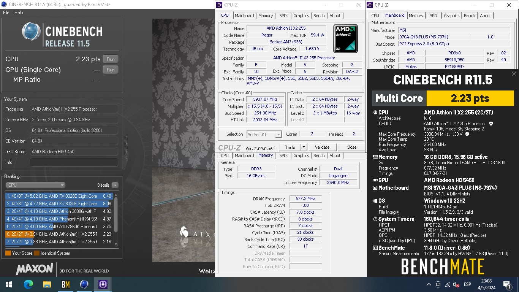Switch to SPD tab in CPU-tab CPU-Z window
Screen dimensions: 519x292
point(283,16)
